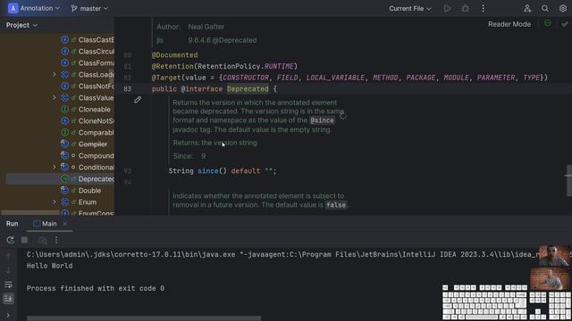Expand the Conditional tree node
Viewport: 572px width, 321px height.
click(x=54, y=168)
